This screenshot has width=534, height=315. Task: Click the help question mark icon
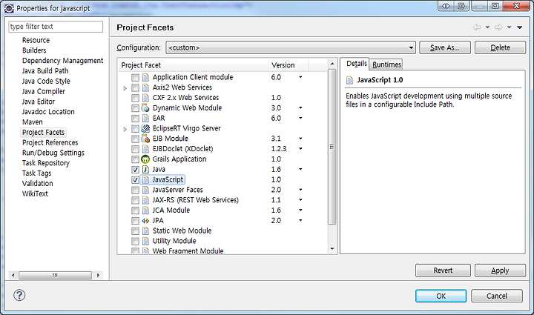[19, 295]
